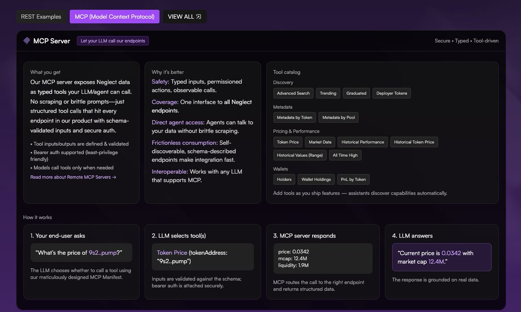The height and width of the screenshot is (312, 521).
Task: Click the '3. MCP server responds' heading
Action: [x=304, y=236]
